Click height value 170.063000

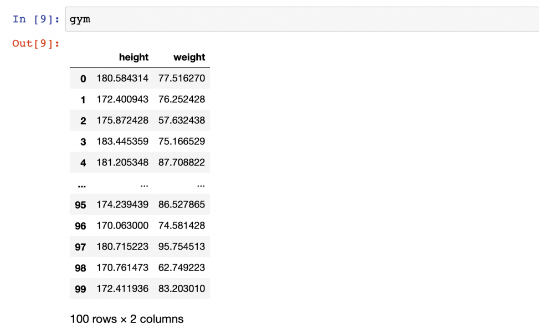122,225
